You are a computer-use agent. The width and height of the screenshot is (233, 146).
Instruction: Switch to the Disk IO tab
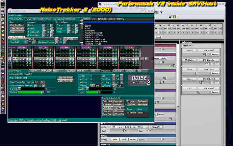click(x=83, y=71)
